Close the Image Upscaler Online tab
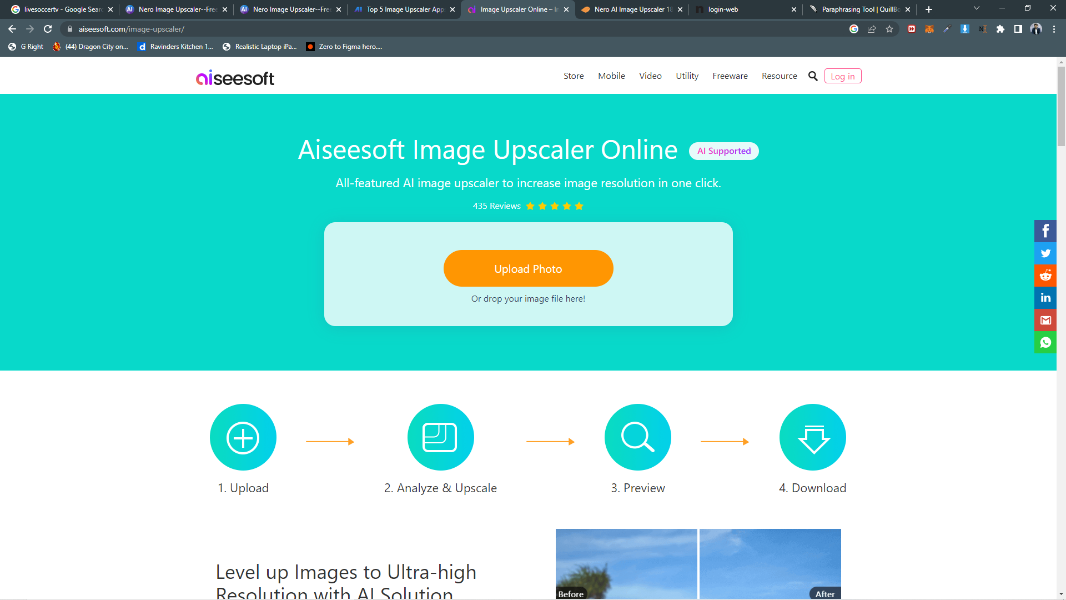The image size is (1066, 600). point(566,9)
